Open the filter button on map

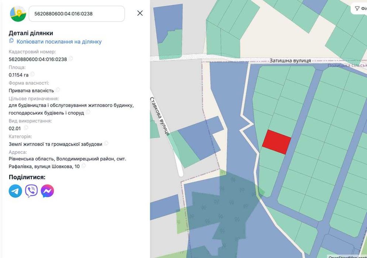click(x=359, y=8)
